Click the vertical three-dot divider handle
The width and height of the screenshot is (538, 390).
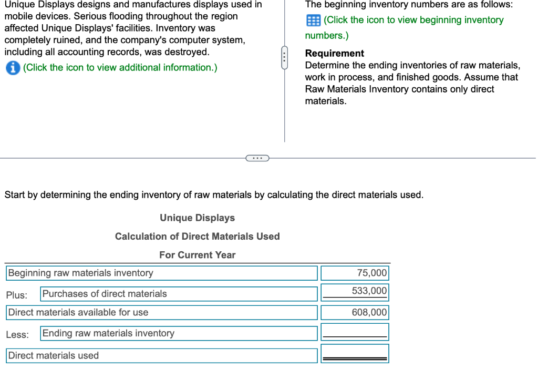284,58
